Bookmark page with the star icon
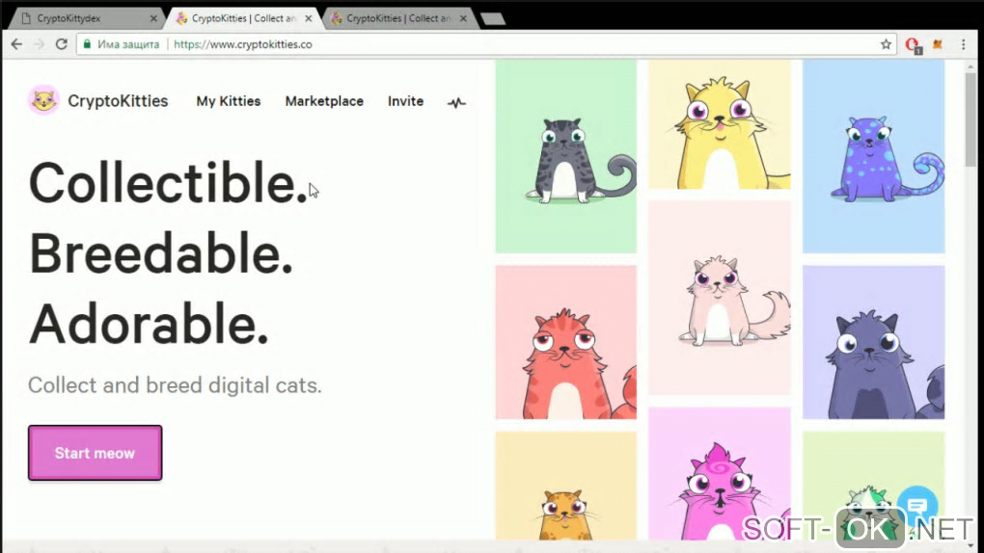Screen dimensions: 984x553 click(886, 44)
